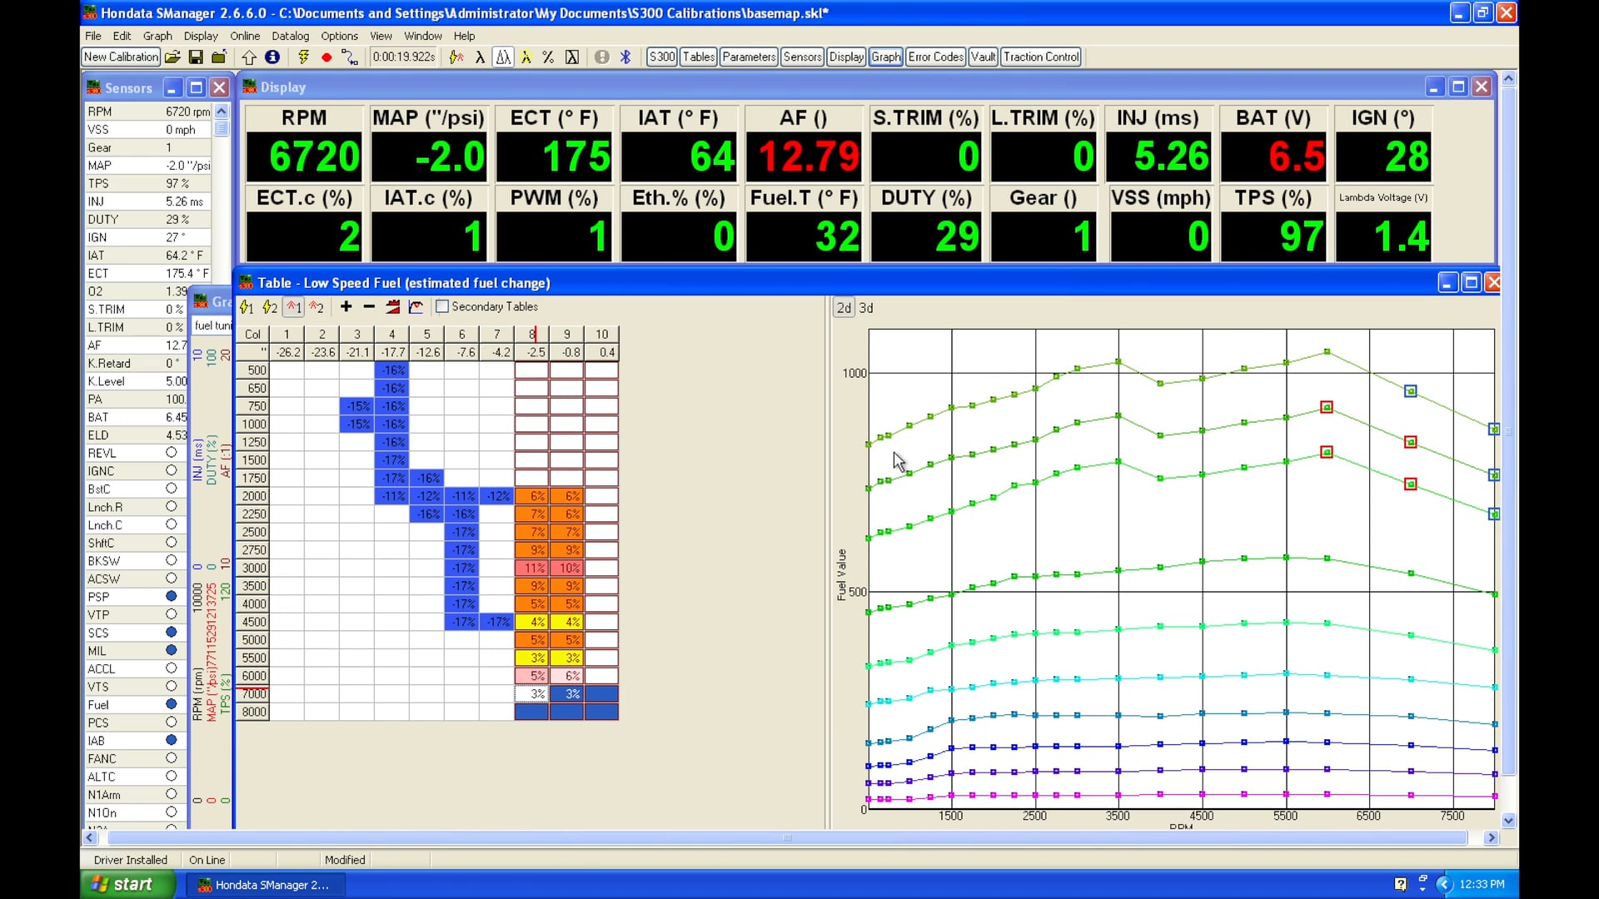This screenshot has width=1599, height=899.
Task: Open the Datalog menu
Action: [x=290, y=36]
